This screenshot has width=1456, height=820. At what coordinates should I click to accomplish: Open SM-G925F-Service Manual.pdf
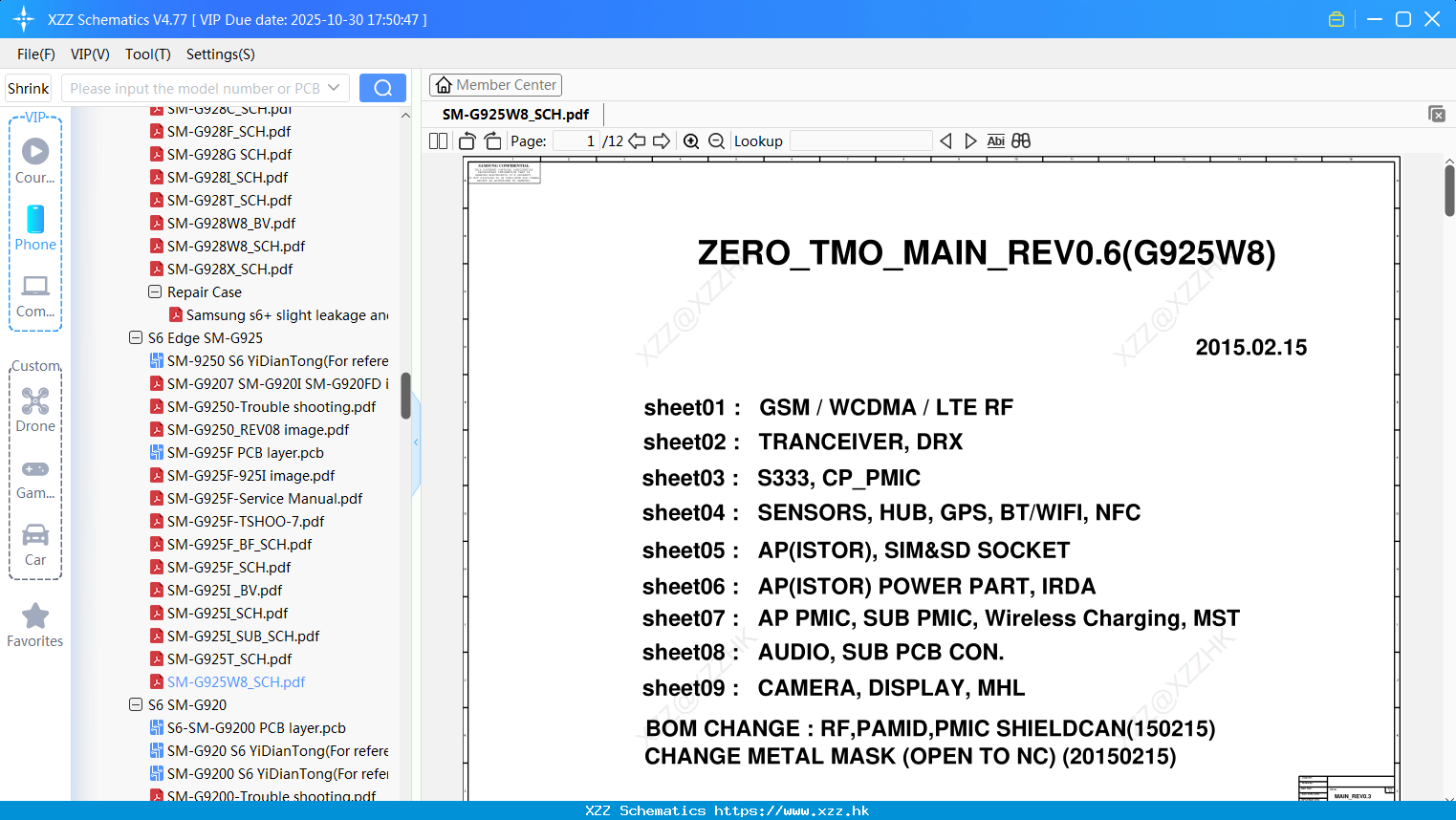click(265, 498)
